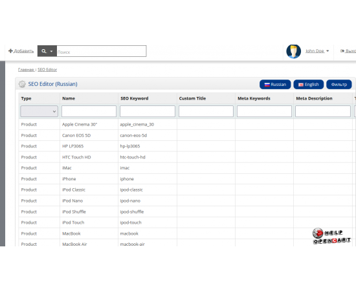The width and height of the screenshot is (356, 291).
Task: Click Custom Title cell for Apple Cinema 30"
Action: click(x=206, y=125)
